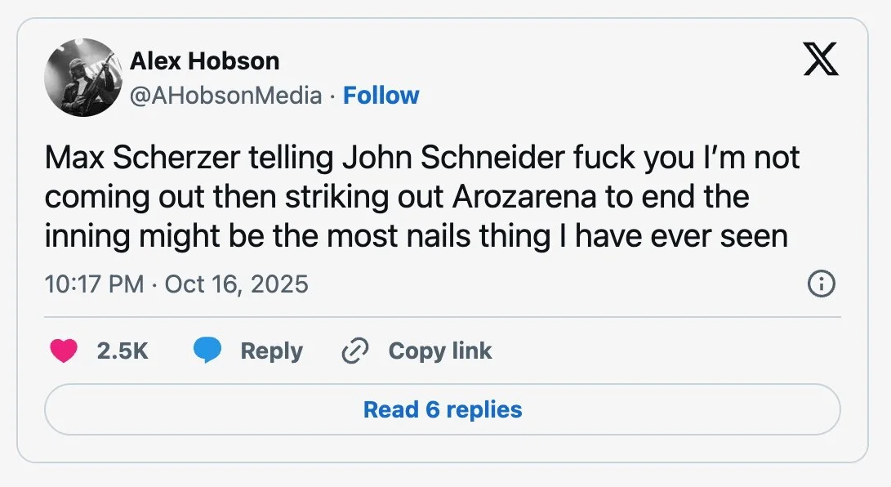
Task: Click the 2.5K like count
Action: click(x=123, y=351)
